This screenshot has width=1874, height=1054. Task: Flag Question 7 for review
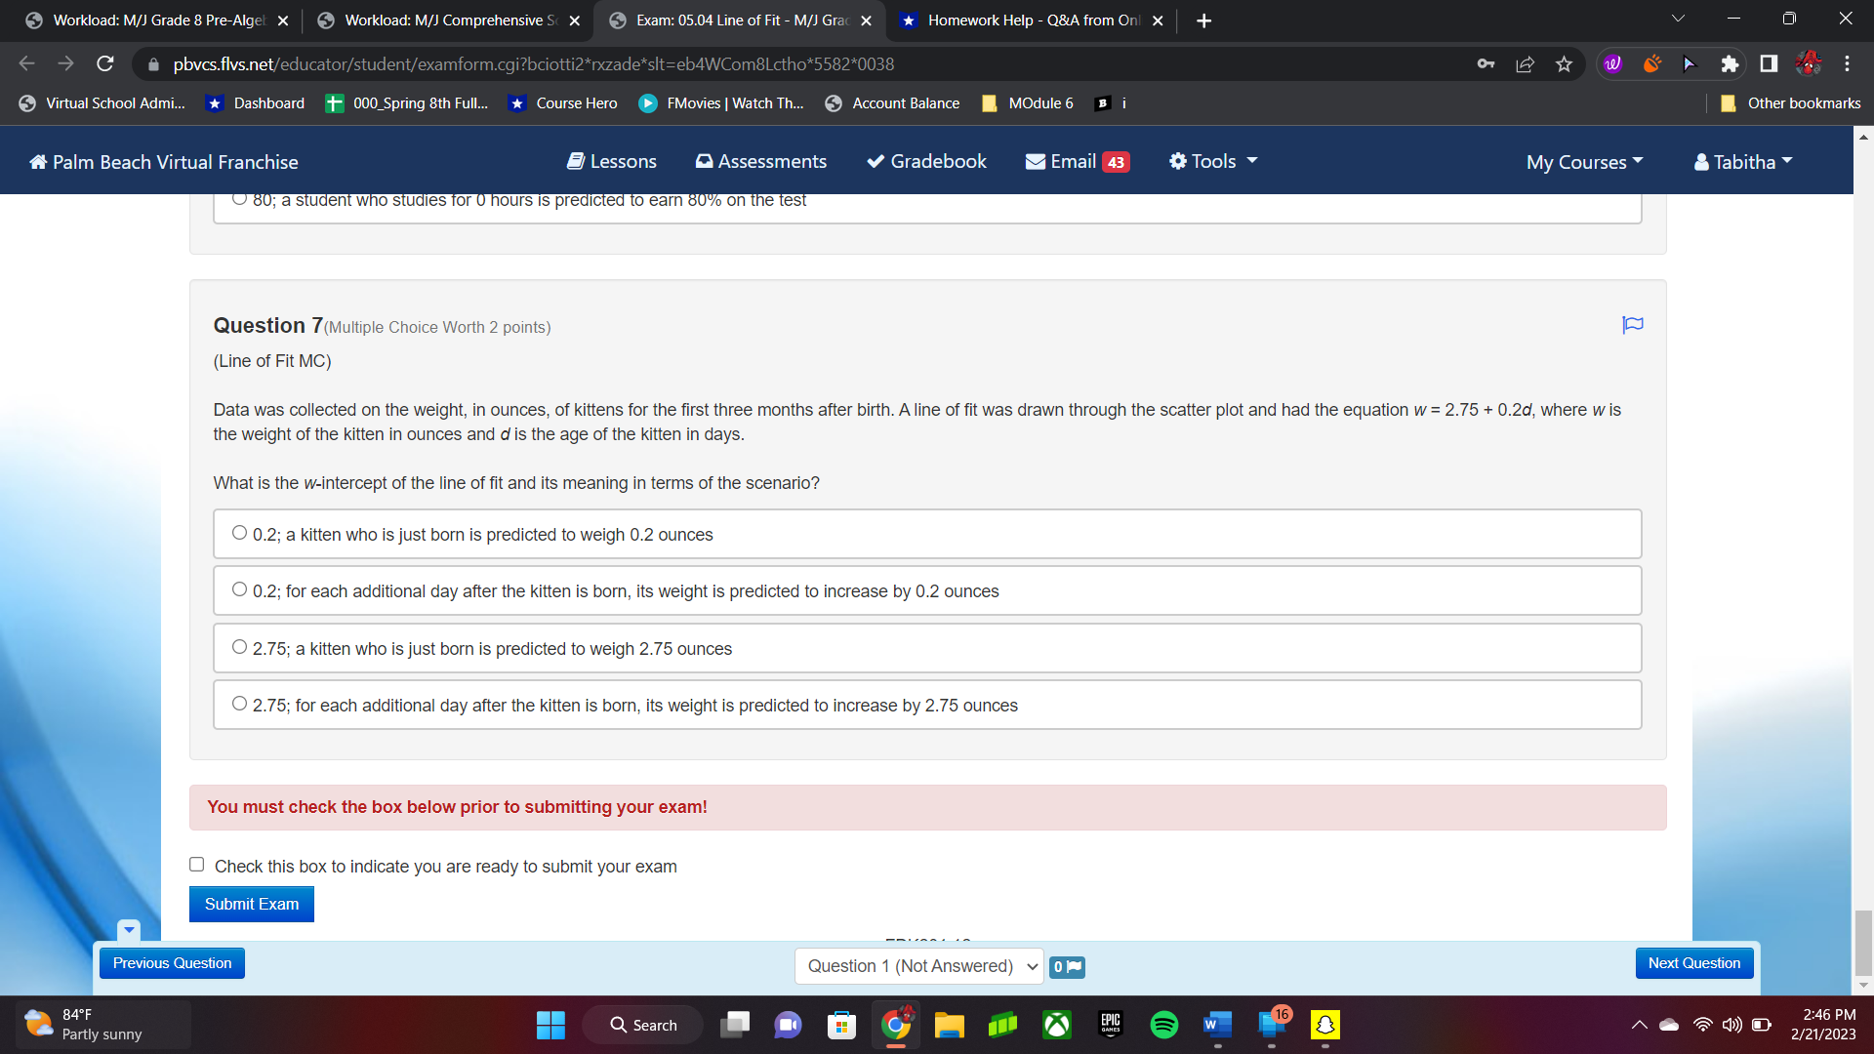point(1632,325)
